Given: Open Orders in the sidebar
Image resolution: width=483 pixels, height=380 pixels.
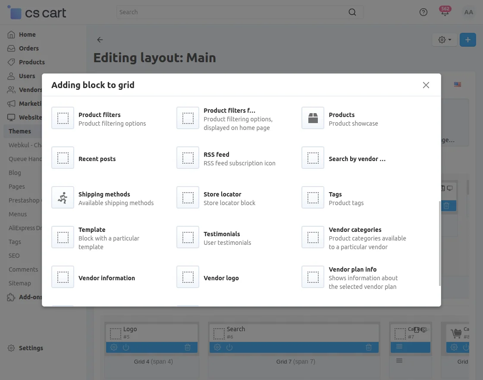Looking at the screenshot, I should coord(28,48).
